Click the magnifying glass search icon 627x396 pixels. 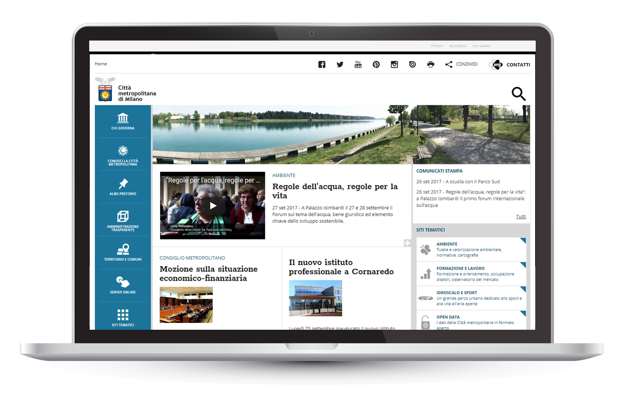[518, 94]
